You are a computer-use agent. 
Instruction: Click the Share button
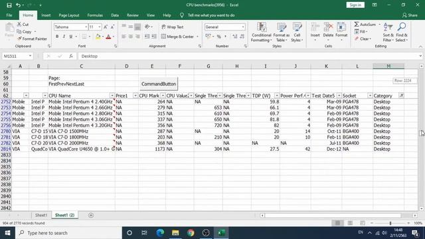click(410, 15)
